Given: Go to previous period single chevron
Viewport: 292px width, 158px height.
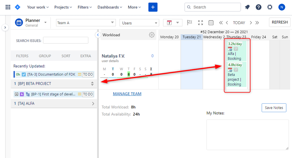Looking at the screenshot, I should (227, 23).
